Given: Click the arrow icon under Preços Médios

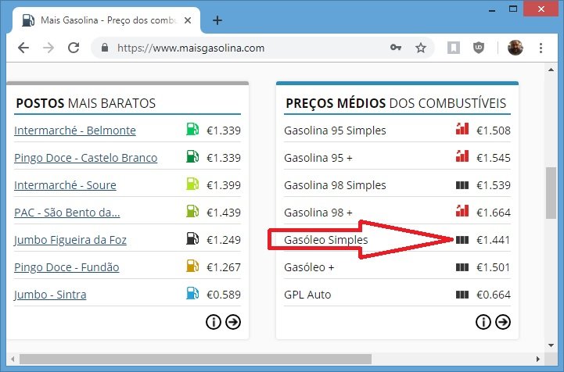Looking at the screenshot, I should click(x=502, y=321).
